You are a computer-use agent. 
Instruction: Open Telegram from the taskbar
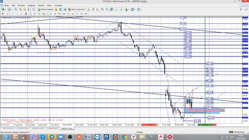click(52, 136)
